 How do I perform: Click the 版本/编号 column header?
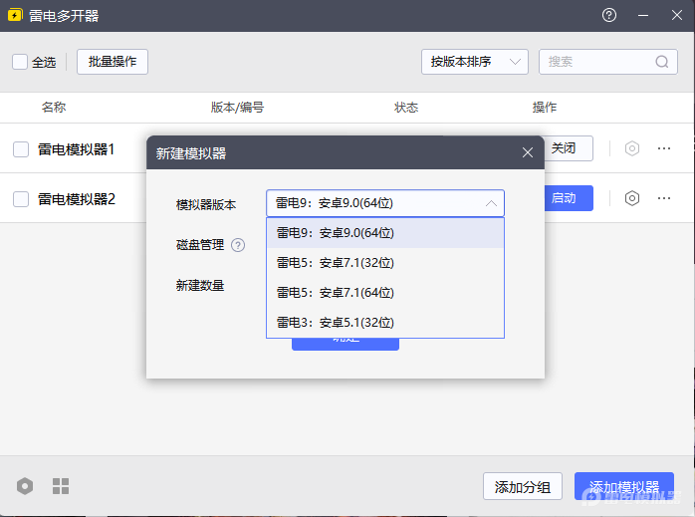click(x=237, y=108)
